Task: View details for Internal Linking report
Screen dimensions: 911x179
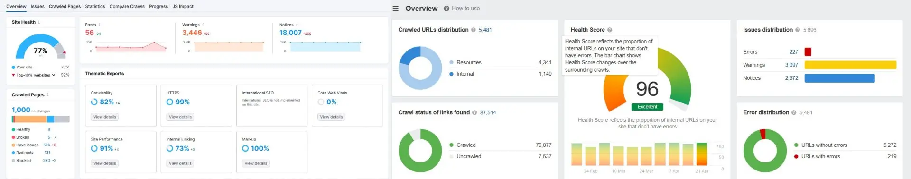Action: [x=180, y=163]
